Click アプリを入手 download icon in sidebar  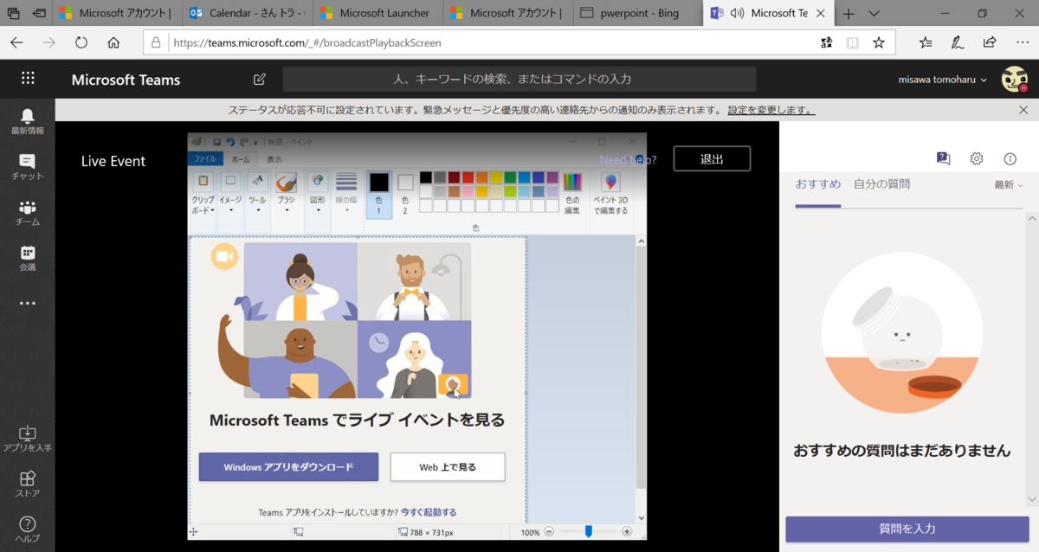coord(28,439)
